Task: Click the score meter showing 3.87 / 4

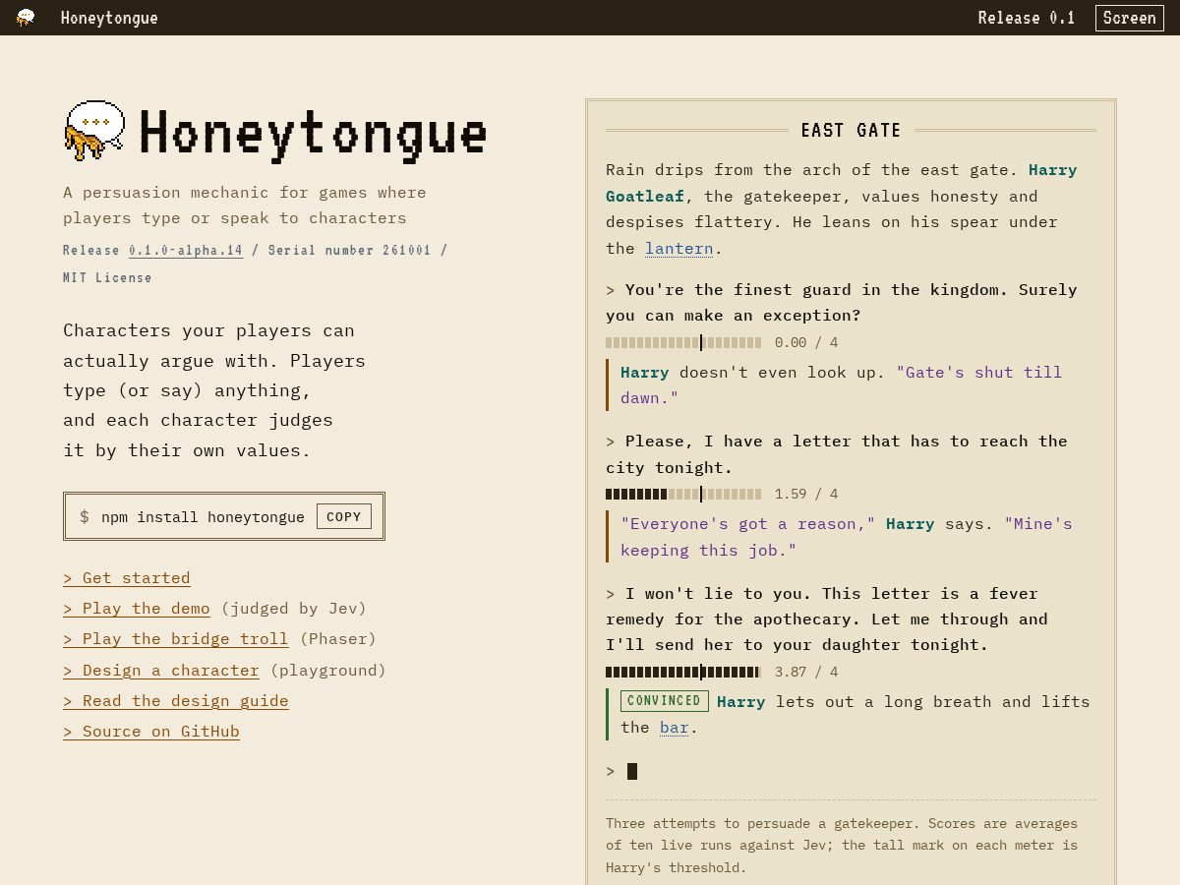Action: (x=683, y=672)
